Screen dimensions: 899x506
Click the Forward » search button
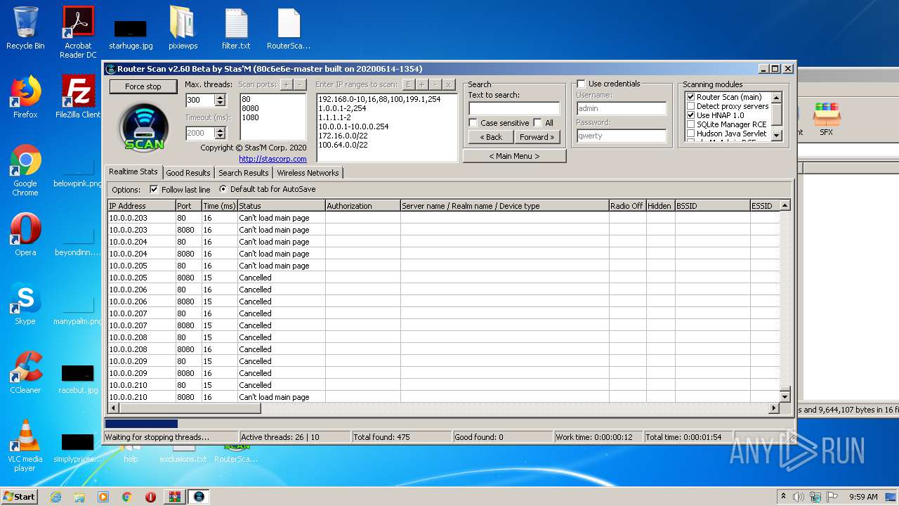[x=537, y=137]
